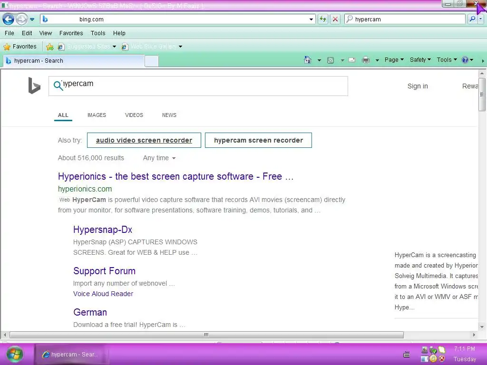This screenshot has height=365, width=487.
Task: Click the red Stop loading icon
Action: tap(335, 19)
